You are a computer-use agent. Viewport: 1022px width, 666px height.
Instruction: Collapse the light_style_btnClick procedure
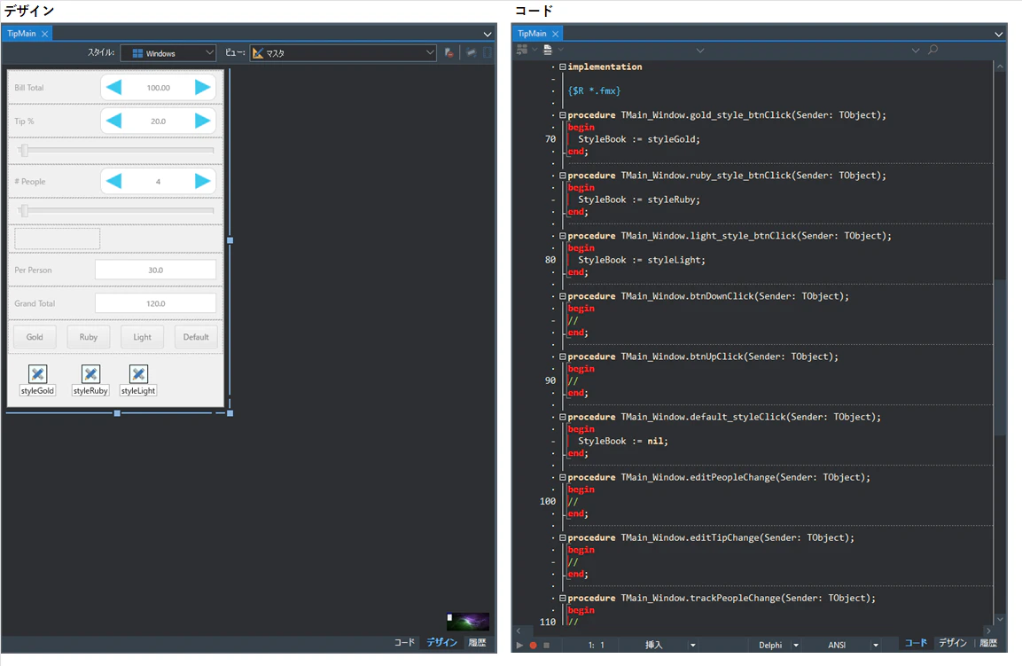[x=562, y=236]
